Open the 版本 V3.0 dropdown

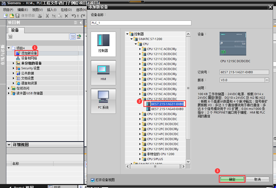[267, 80]
